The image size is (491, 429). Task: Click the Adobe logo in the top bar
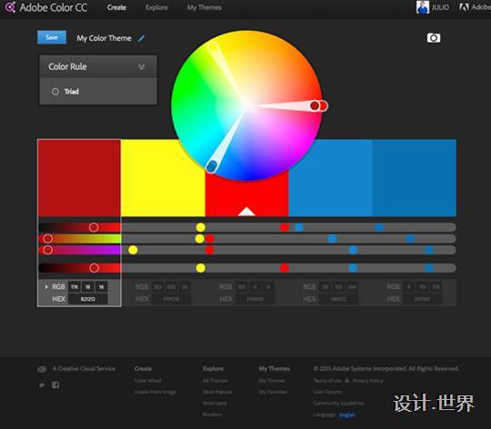(x=464, y=7)
